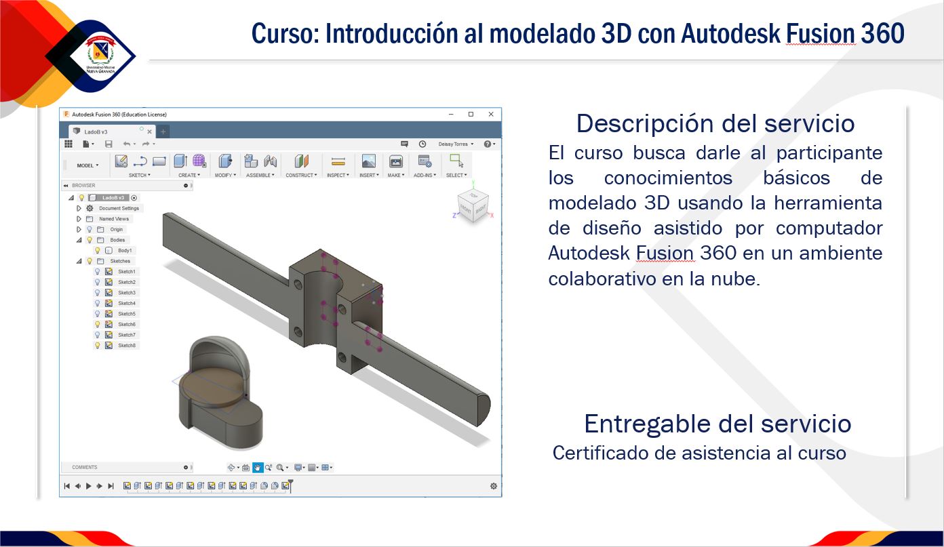Open the Data Panel grid icon
The height and width of the screenshot is (547, 944).
68,144
